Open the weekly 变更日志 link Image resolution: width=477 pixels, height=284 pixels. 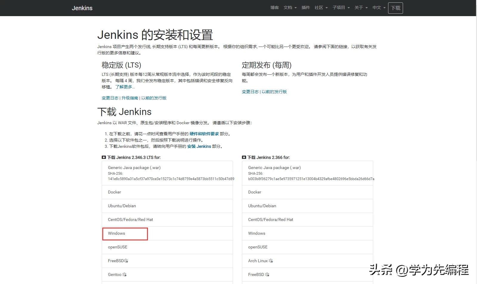coord(250,92)
